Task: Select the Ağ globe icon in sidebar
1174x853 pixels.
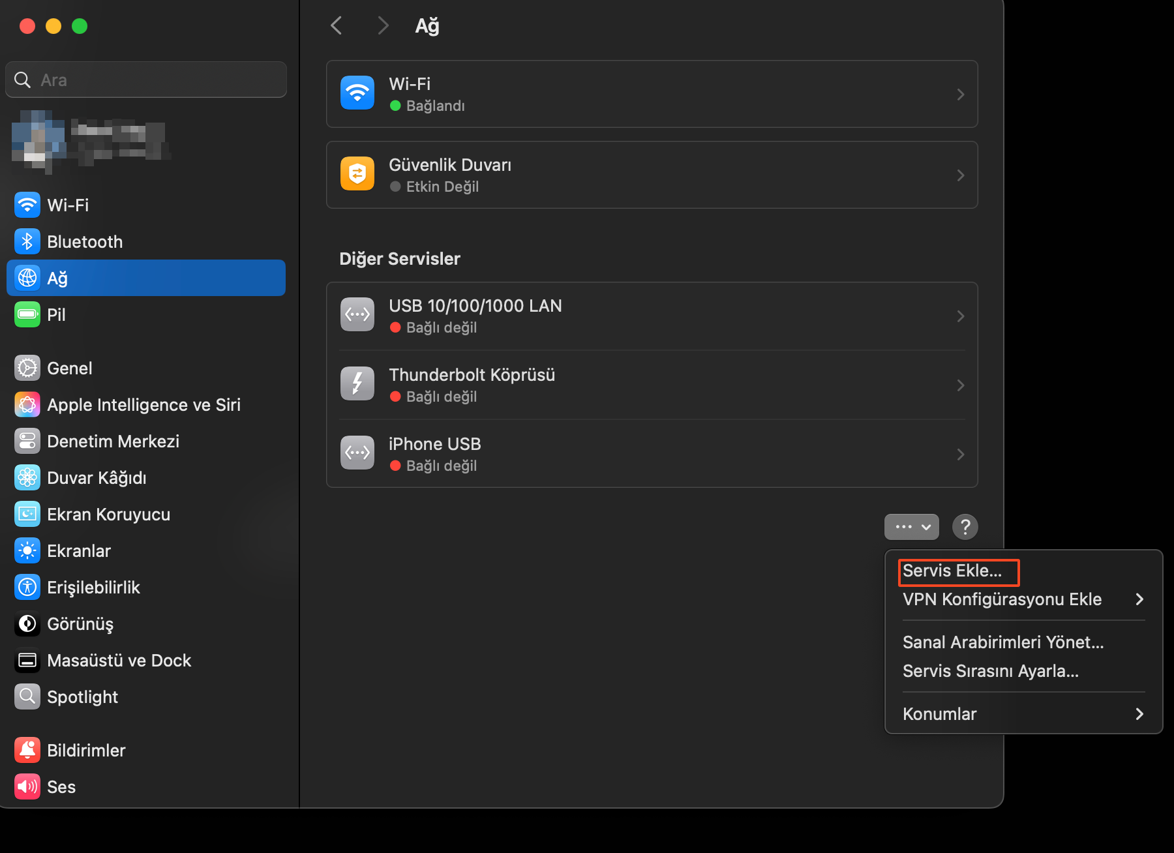Action: coord(27,278)
